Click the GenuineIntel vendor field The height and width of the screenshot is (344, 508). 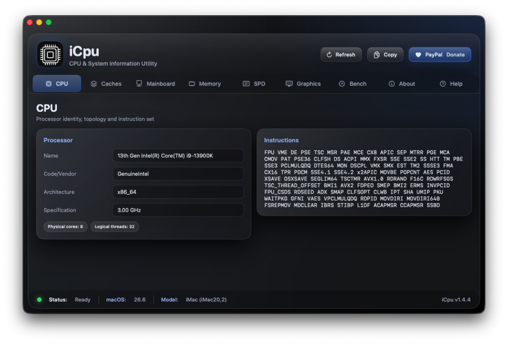178,174
